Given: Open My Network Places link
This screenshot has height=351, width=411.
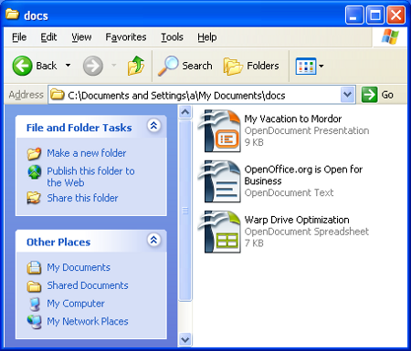Looking at the screenshot, I should point(88,322).
